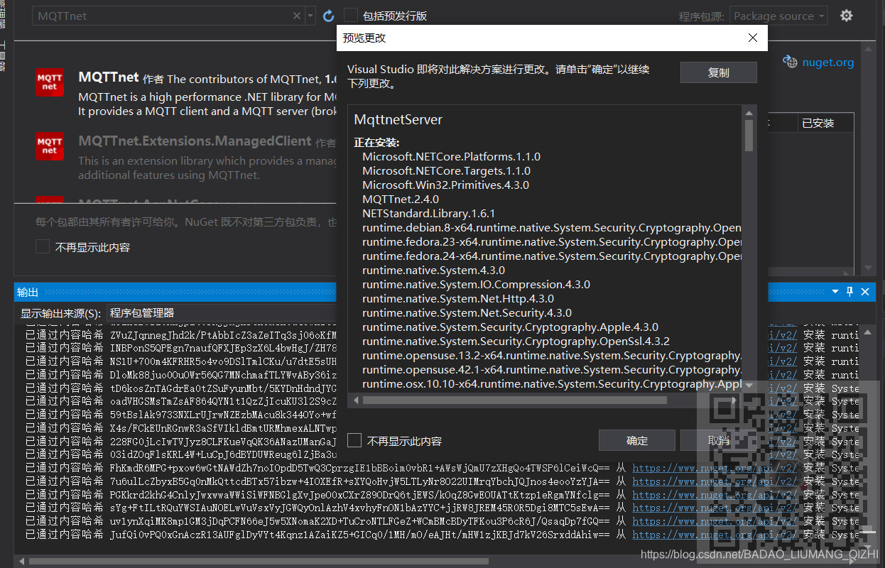The width and height of the screenshot is (885, 568).
Task: Check 不再显示此内容 in the preview dialog
Action: 354,439
